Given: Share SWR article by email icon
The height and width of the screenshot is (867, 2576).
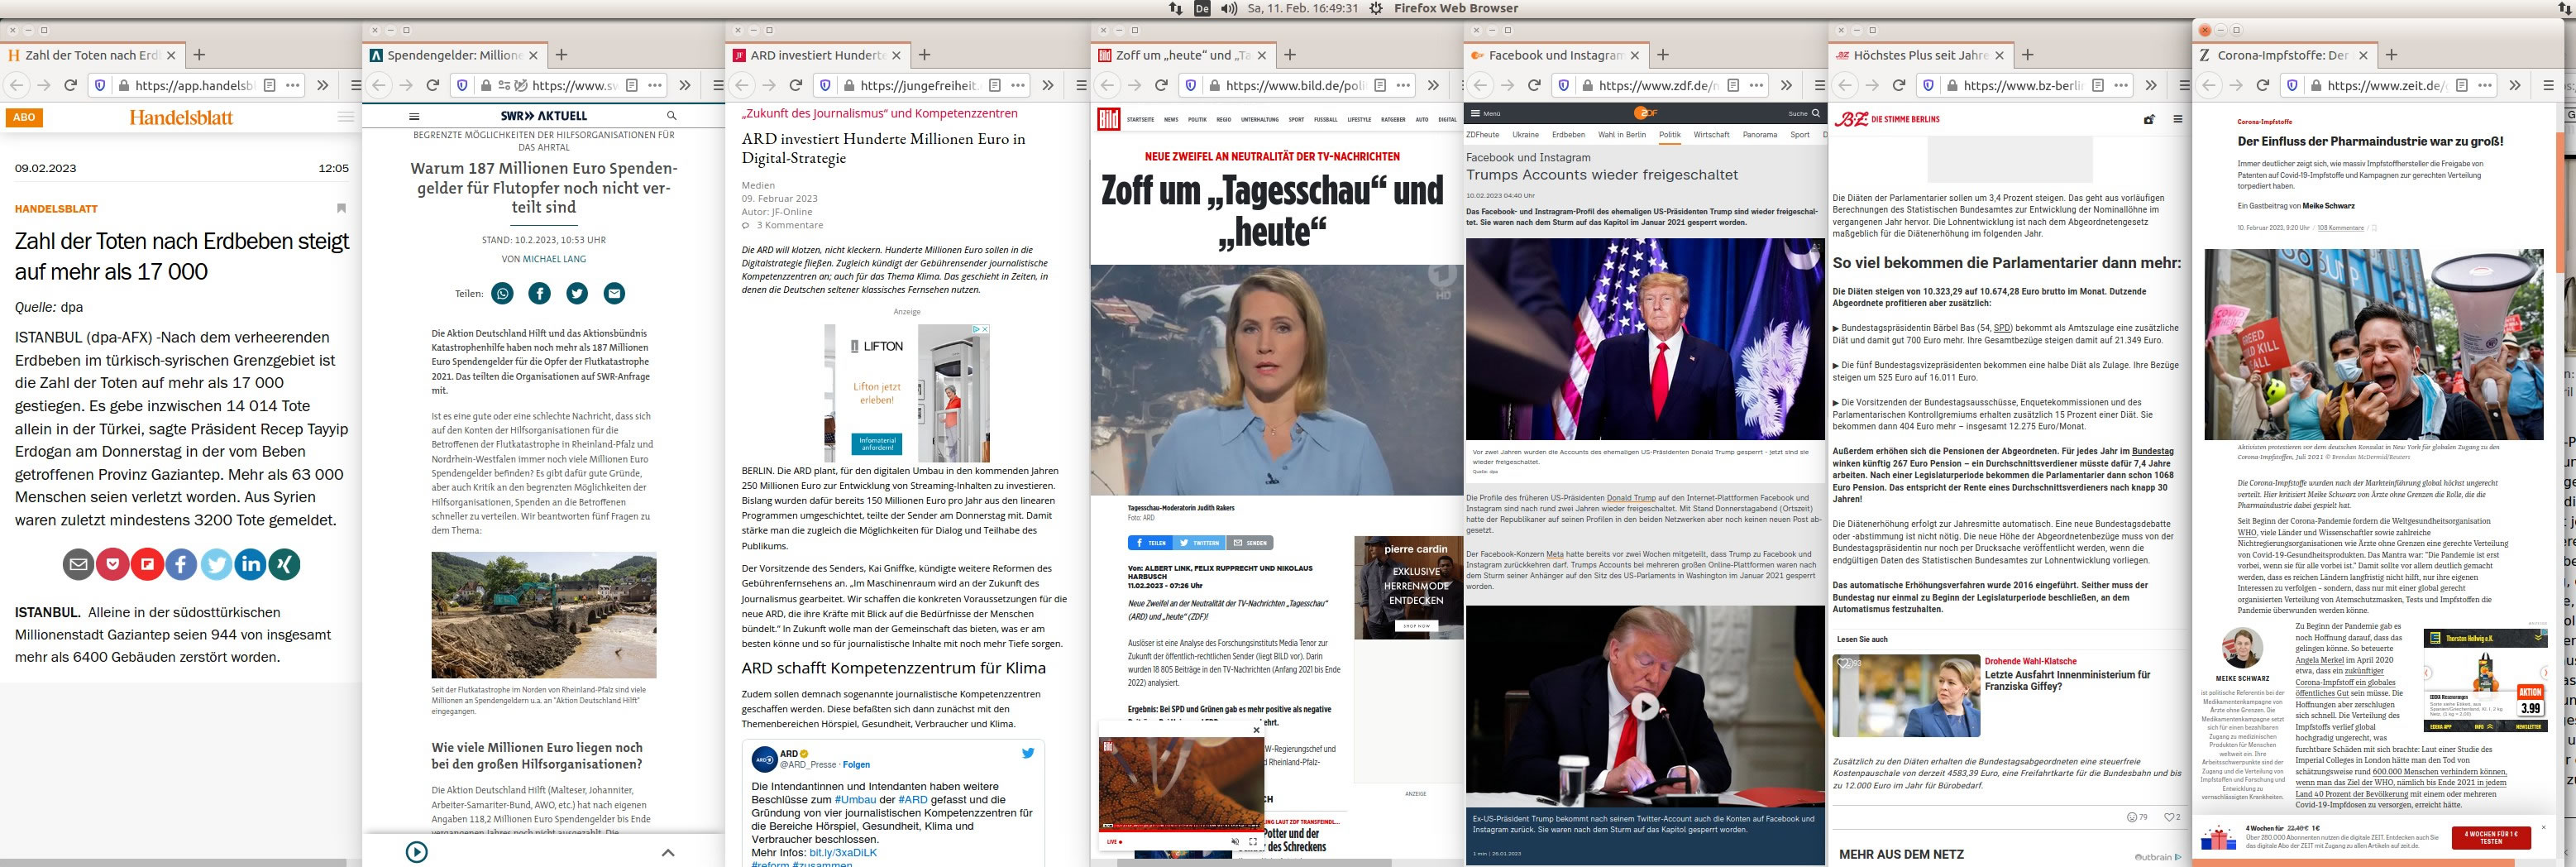Looking at the screenshot, I should coord(614,293).
